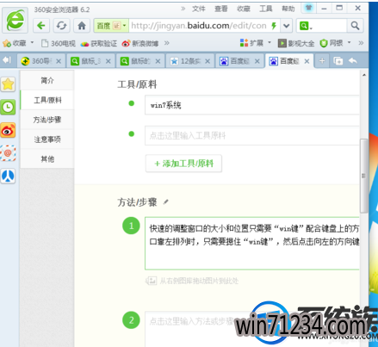This screenshot has height=347, width=378.
Task: Open the 帮助 menu
Action: coord(288,9)
